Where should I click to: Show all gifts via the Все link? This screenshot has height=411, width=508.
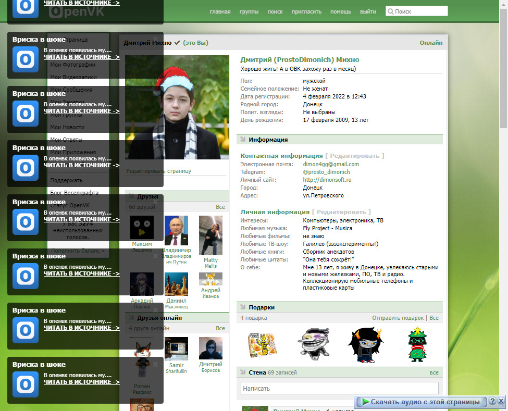coord(434,318)
